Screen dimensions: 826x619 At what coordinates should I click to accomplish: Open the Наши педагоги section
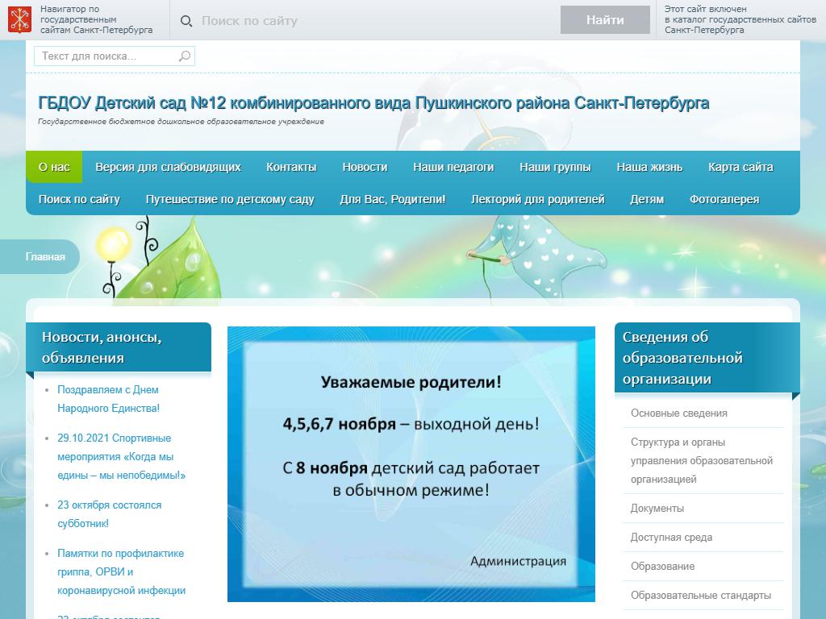point(453,167)
